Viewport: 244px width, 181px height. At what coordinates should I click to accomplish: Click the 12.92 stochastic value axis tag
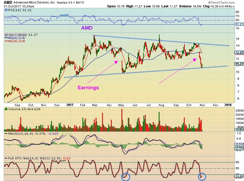pos(240,176)
